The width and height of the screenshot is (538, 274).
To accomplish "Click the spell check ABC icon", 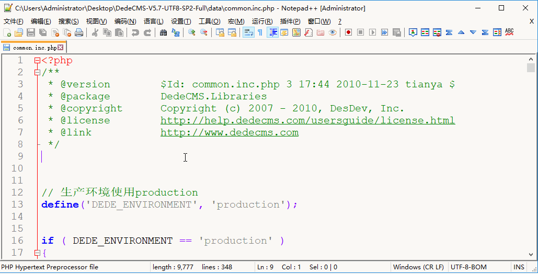I will (509, 32).
